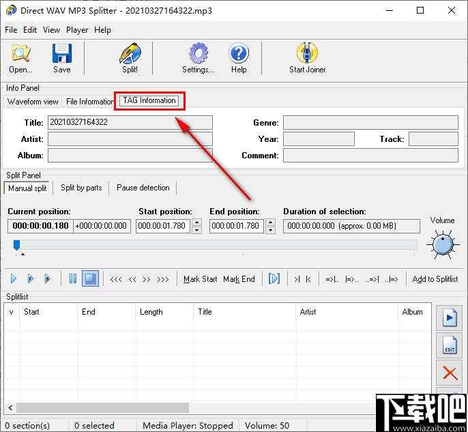Step forward with >> button
Image resolution: width=468 pixels, height=432 pixels.
147,279
